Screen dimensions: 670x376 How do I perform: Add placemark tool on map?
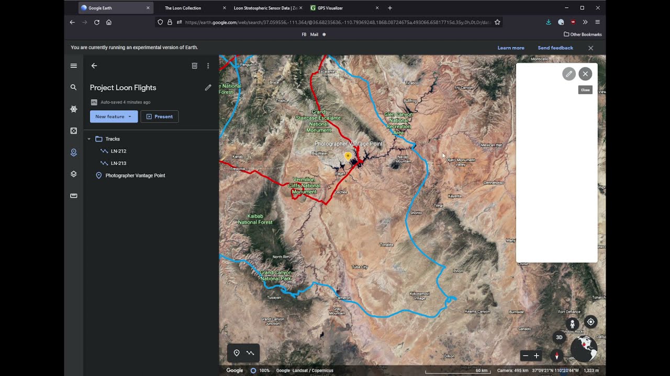tap(237, 353)
